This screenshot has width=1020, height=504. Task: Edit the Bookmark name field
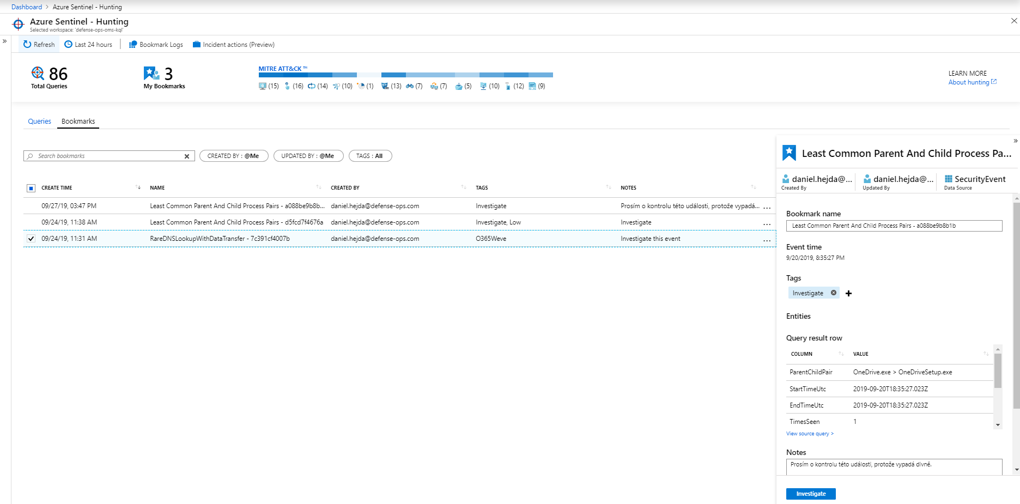pyautogui.click(x=894, y=226)
